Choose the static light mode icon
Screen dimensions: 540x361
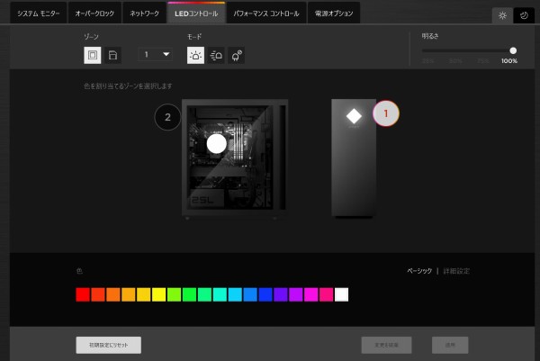(195, 55)
